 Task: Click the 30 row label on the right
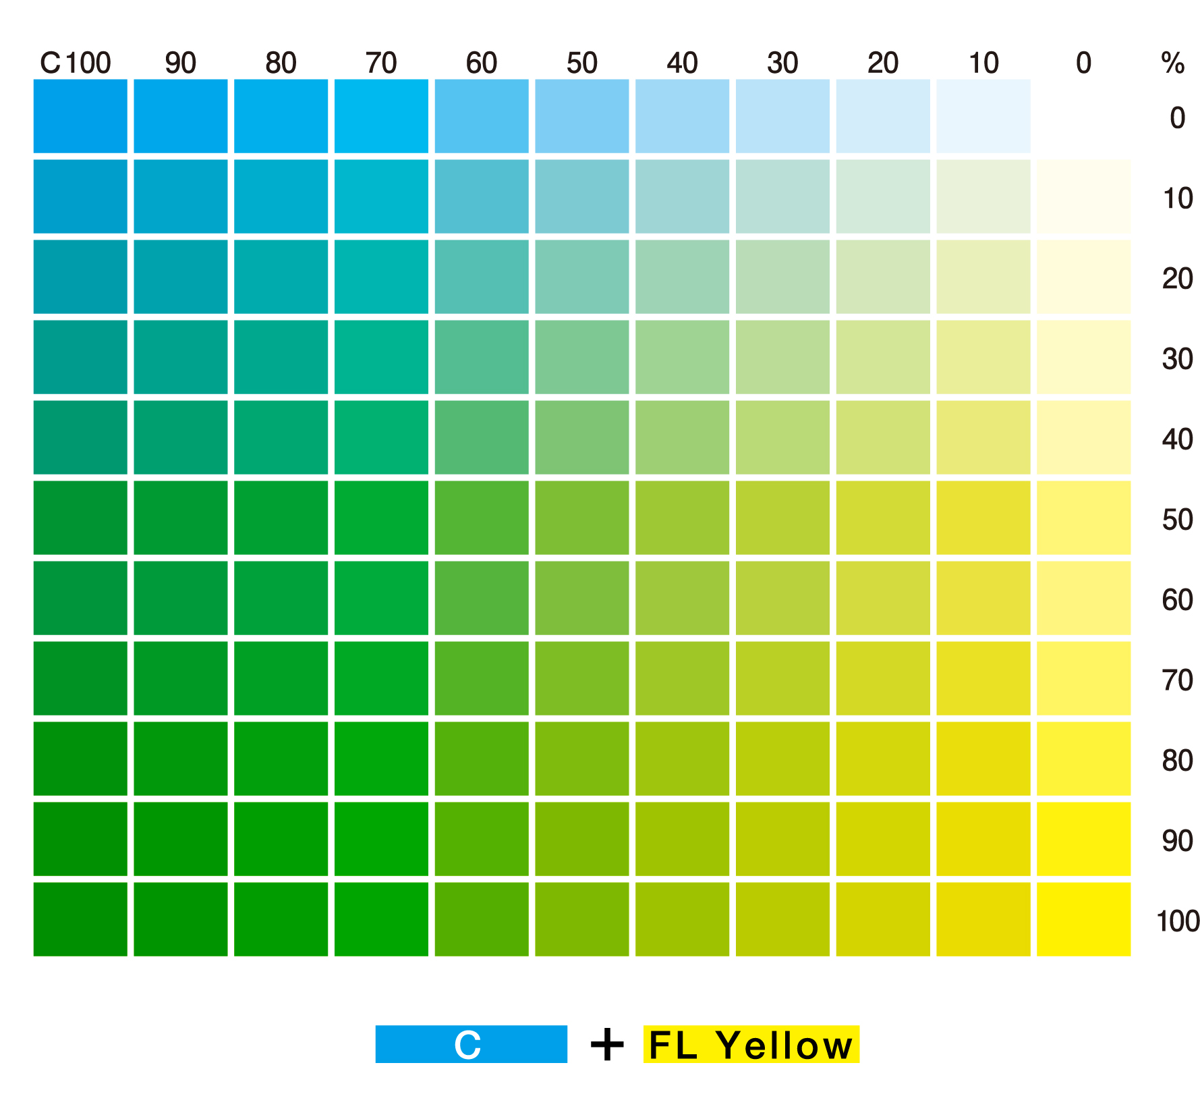point(1177,359)
